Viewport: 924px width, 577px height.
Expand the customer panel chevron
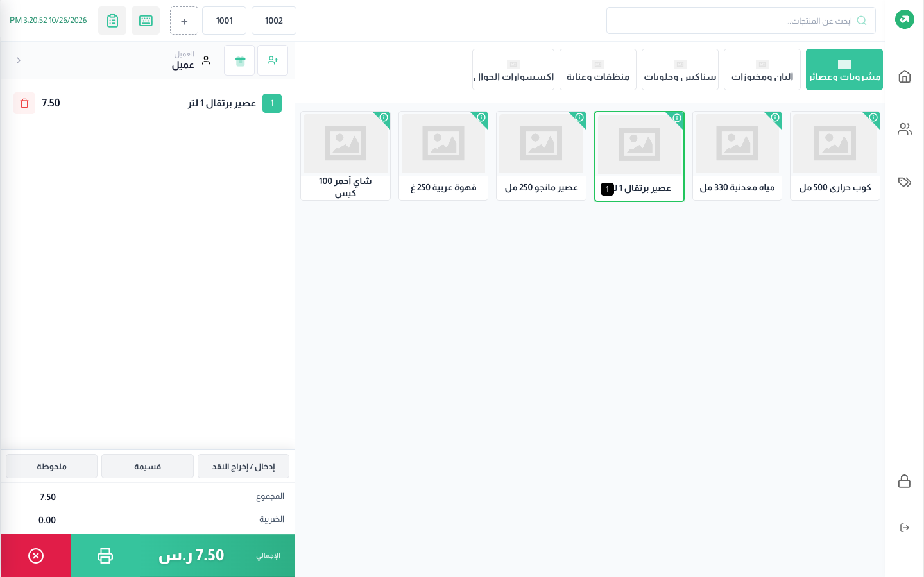[x=19, y=60]
